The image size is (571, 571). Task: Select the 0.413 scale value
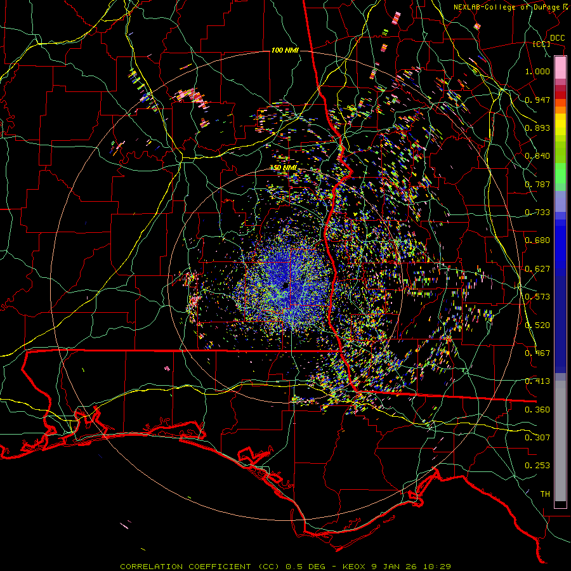pyautogui.click(x=537, y=381)
